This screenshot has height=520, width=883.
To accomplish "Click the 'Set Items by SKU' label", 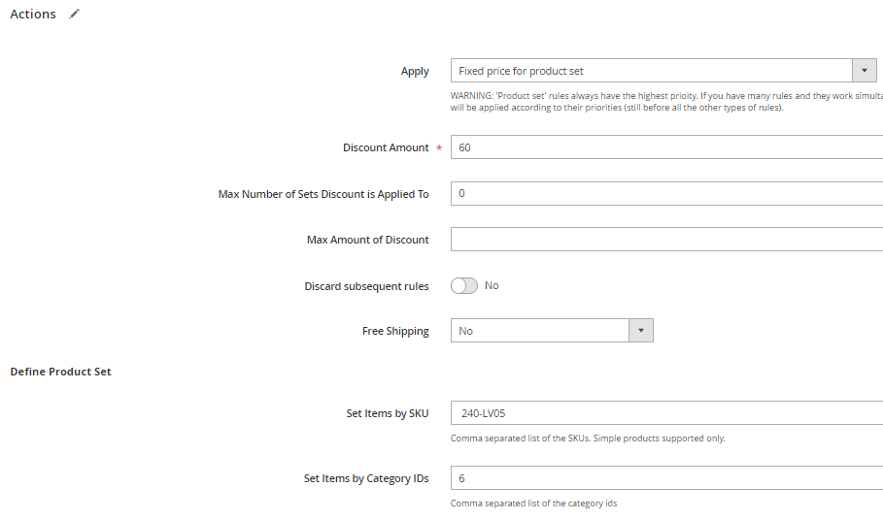I will [x=387, y=413].
